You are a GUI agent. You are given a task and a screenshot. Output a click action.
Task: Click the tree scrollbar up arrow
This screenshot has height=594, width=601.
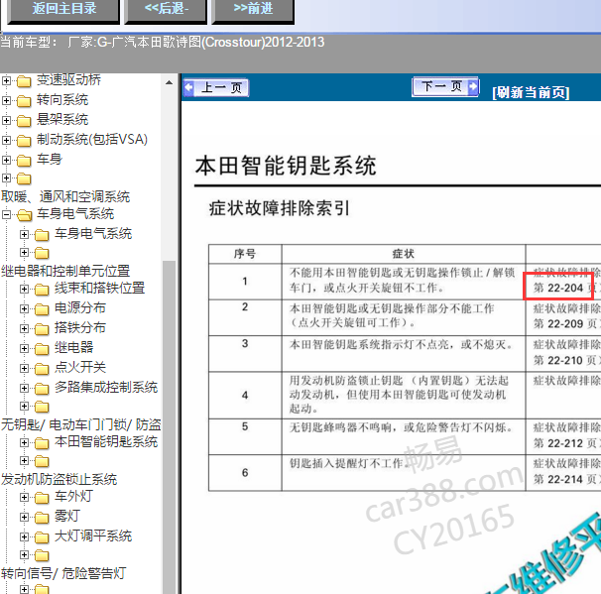(169, 82)
